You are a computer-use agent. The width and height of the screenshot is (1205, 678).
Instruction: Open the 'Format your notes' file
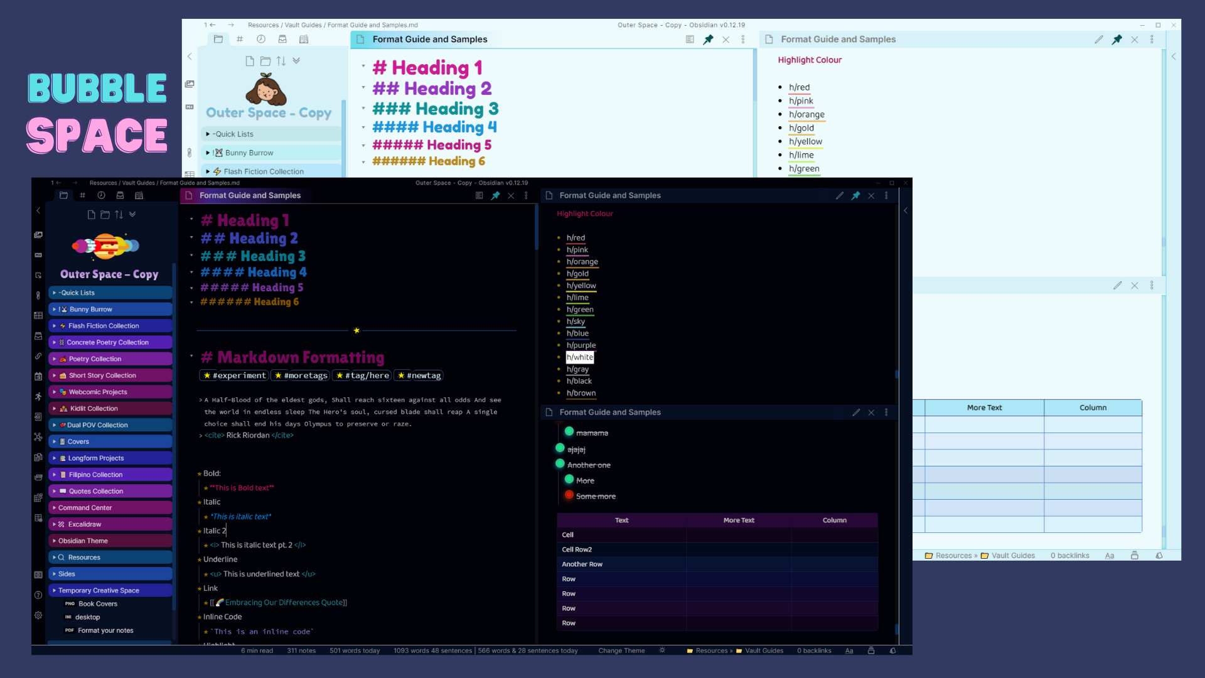(105, 630)
